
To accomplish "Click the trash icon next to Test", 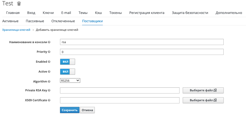I will pyautogui.click(x=19, y=3).
